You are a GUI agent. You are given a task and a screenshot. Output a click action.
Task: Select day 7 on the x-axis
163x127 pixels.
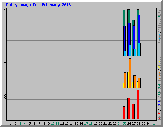click(x=39, y=124)
